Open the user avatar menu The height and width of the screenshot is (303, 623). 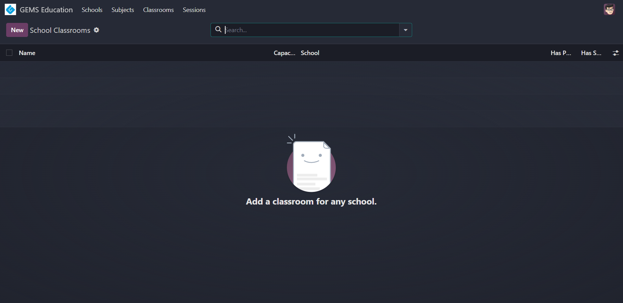609,10
